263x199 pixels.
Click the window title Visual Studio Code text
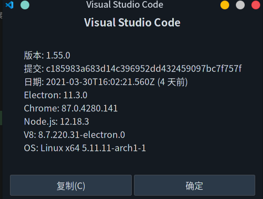click(x=125, y=4)
